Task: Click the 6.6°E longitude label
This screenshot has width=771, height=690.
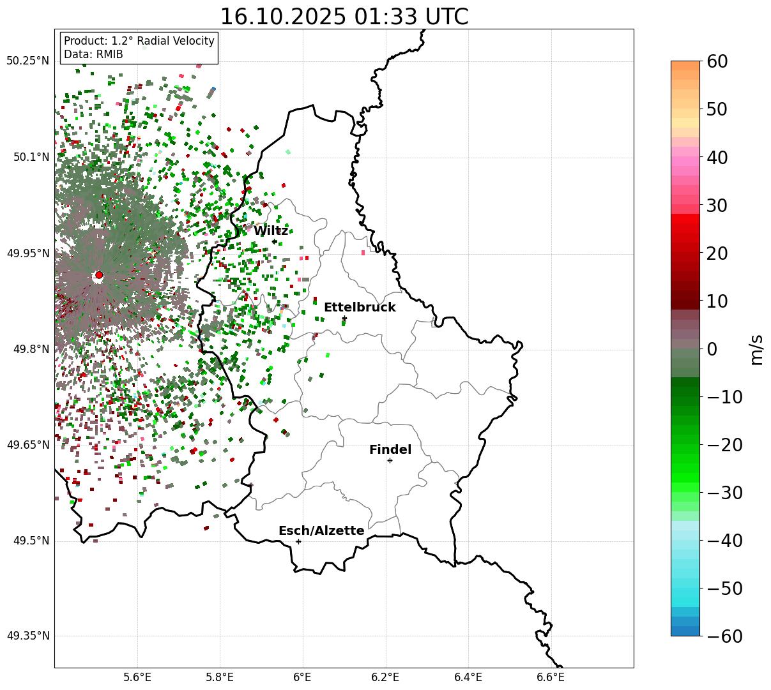Action: pyautogui.click(x=551, y=677)
